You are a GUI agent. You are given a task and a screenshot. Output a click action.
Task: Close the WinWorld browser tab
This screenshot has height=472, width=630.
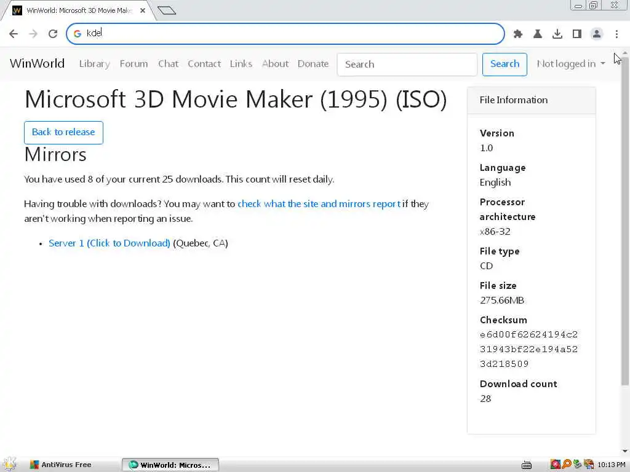(x=143, y=10)
